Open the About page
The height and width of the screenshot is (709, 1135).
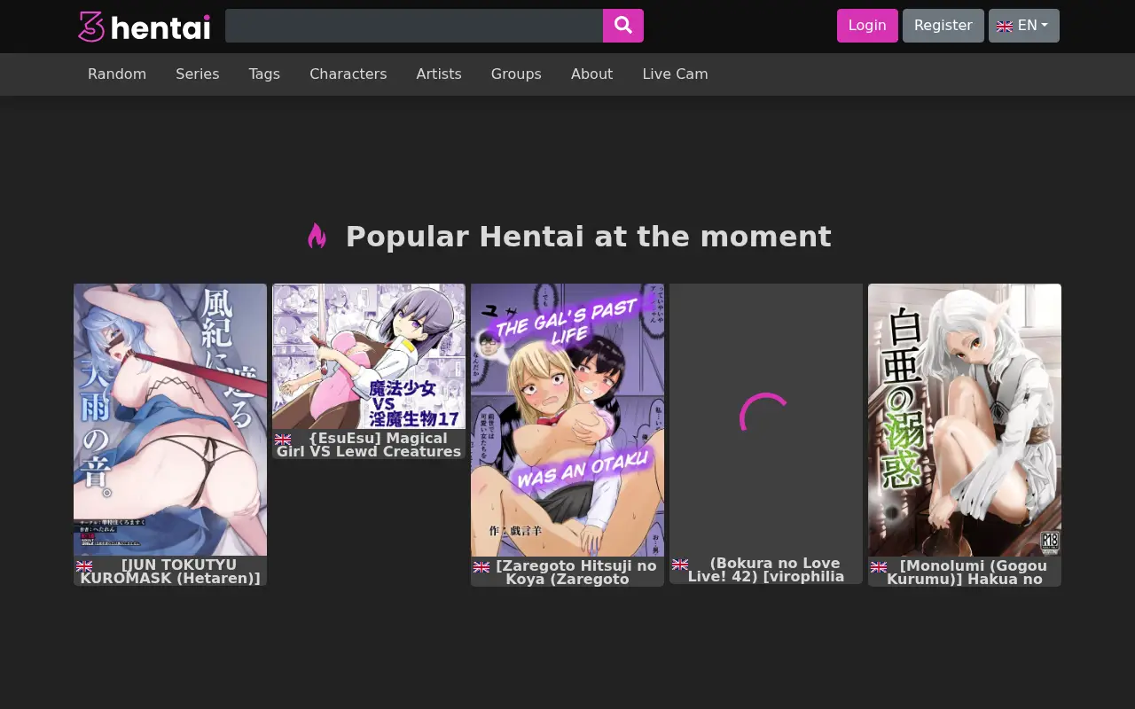[591, 74]
